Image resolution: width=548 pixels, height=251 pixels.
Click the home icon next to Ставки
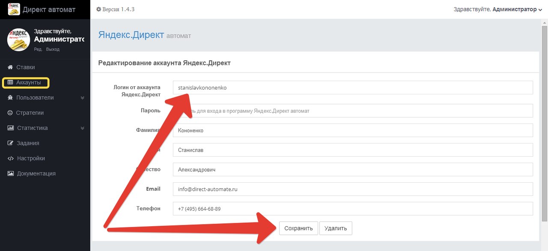[x=10, y=67]
